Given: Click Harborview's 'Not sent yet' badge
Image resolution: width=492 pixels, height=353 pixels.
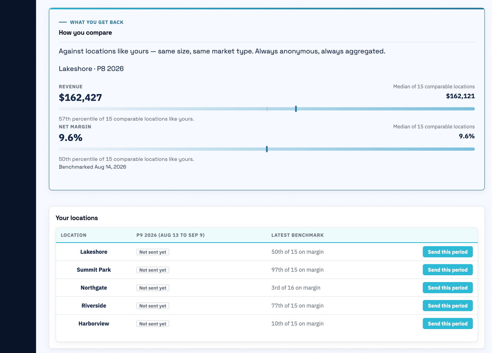Looking at the screenshot, I should click(x=153, y=324).
